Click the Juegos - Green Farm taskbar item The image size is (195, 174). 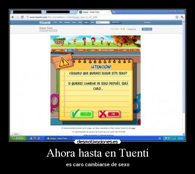[x=58, y=138]
